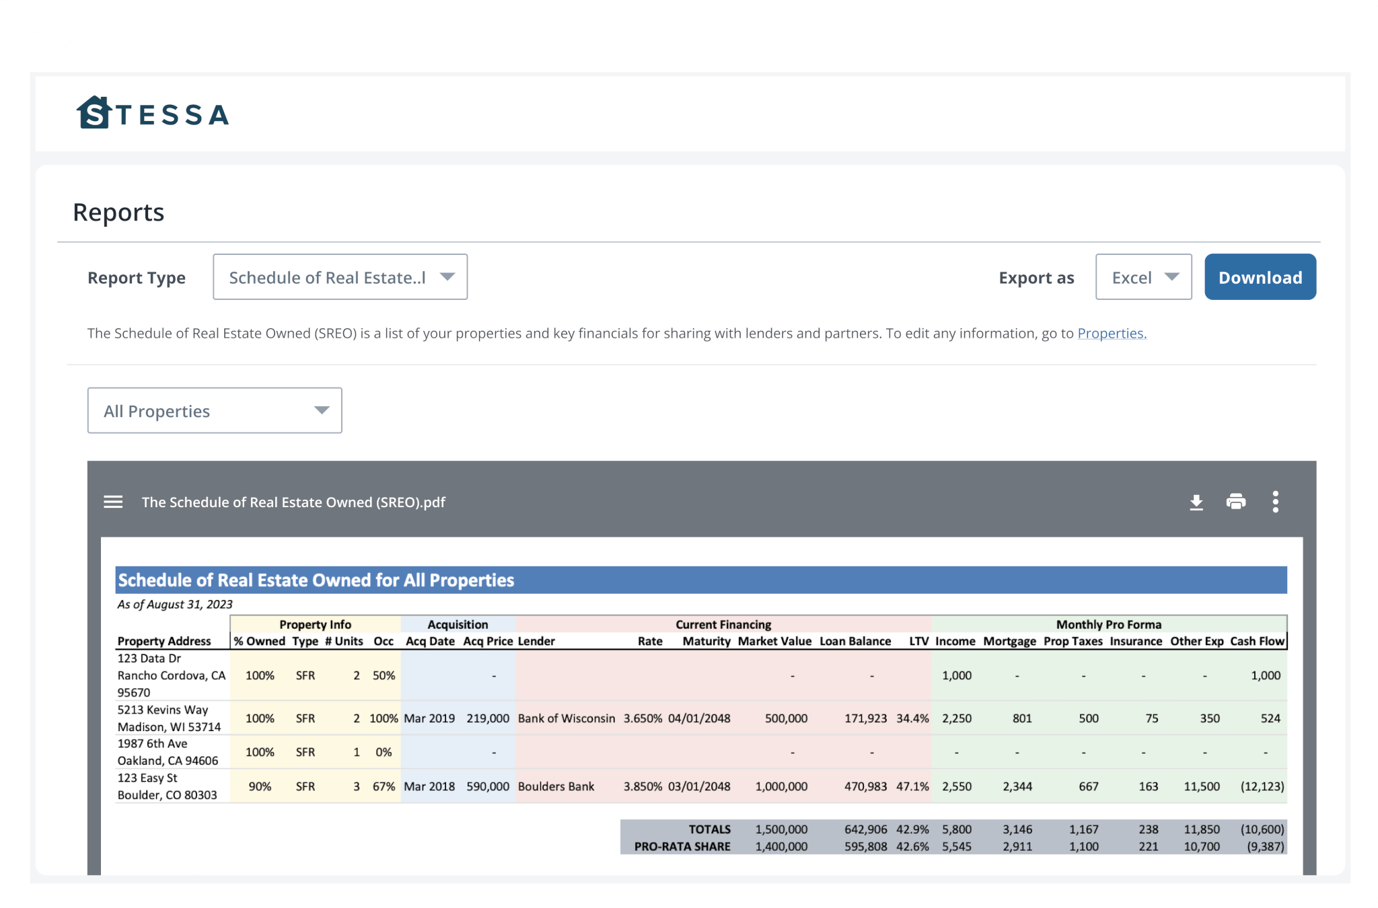Open the Export as Excel dropdown
This screenshot has height=908, width=1378.
click(x=1143, y=277)
